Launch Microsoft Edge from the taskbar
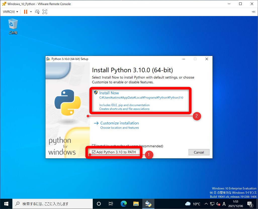Image resolution: width=258 pixels, height=209 pixels. click(x=123, y=204)
